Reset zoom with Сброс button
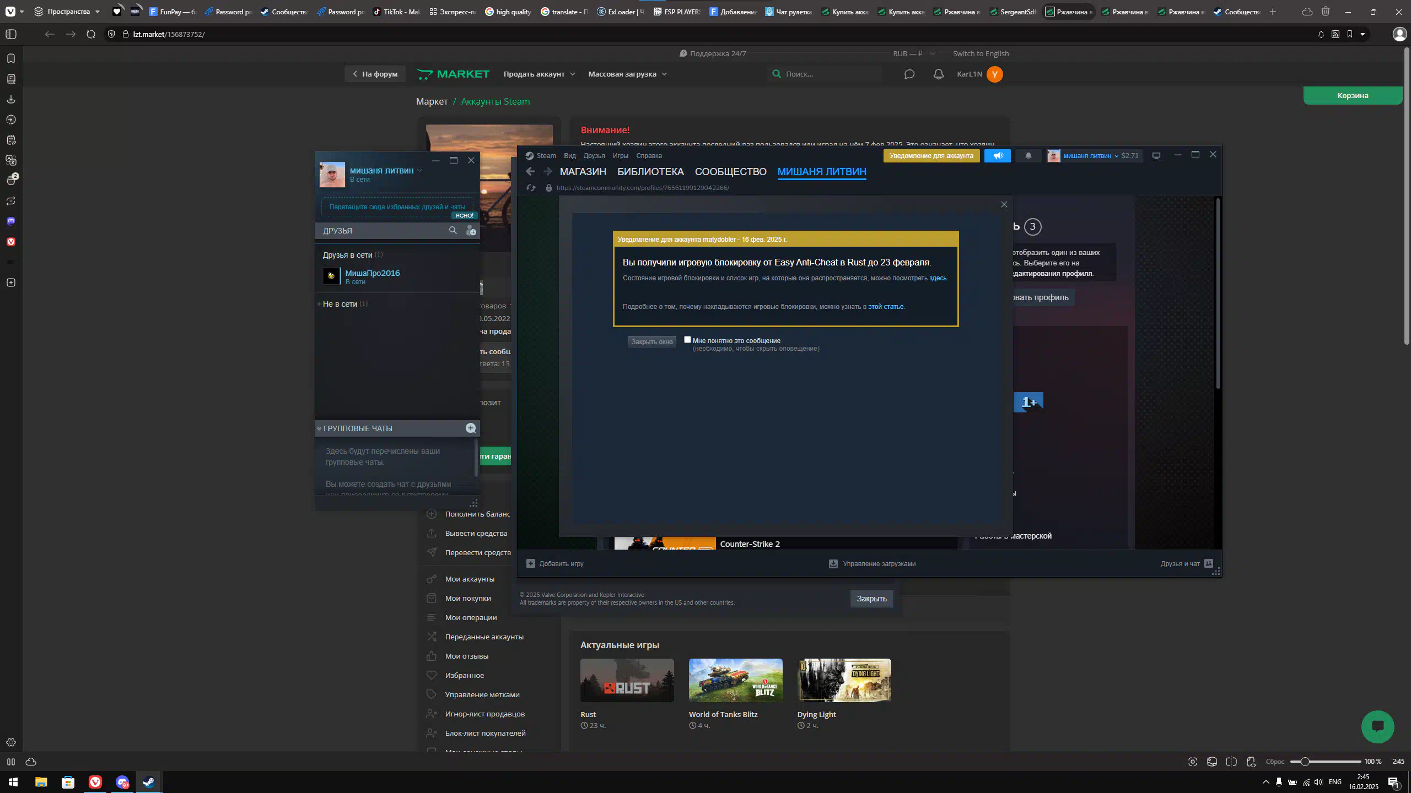The width and height of the screenshot is (1411, 793). (1275, 762)
